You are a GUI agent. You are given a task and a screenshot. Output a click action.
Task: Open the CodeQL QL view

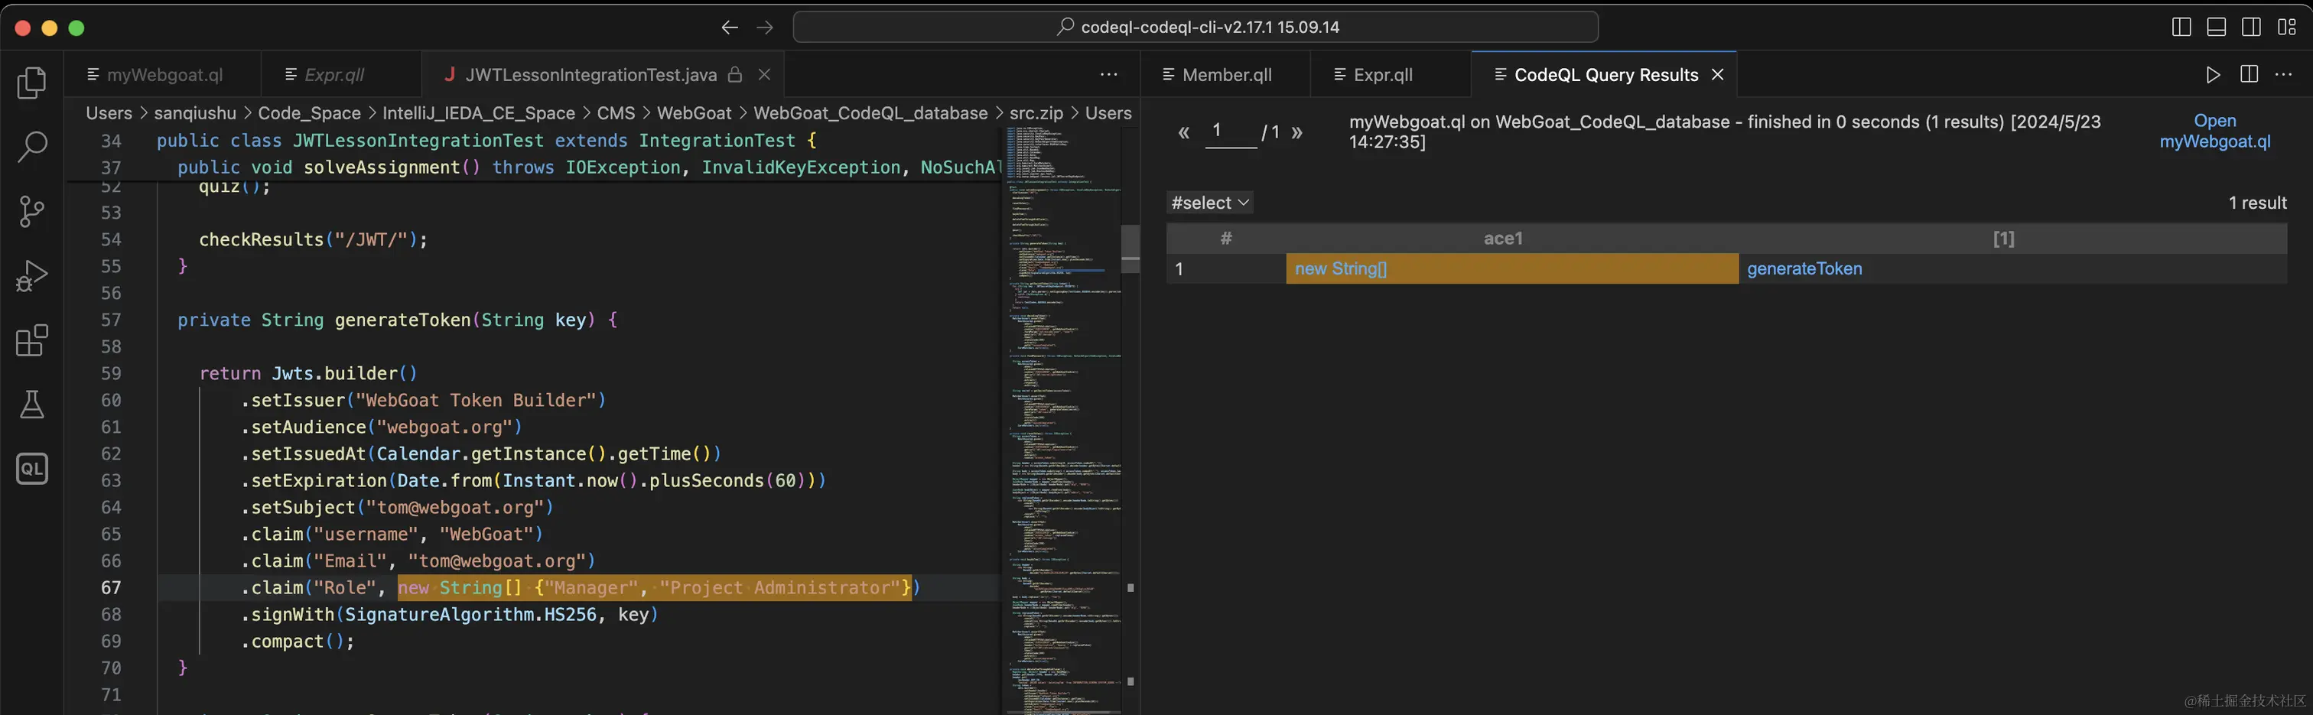coord(31,468)
